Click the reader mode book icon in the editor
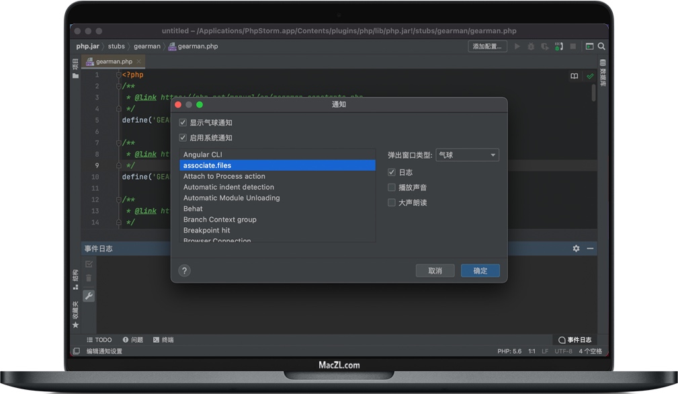Screen dimensions: 678x394 [x=575, y=75]
